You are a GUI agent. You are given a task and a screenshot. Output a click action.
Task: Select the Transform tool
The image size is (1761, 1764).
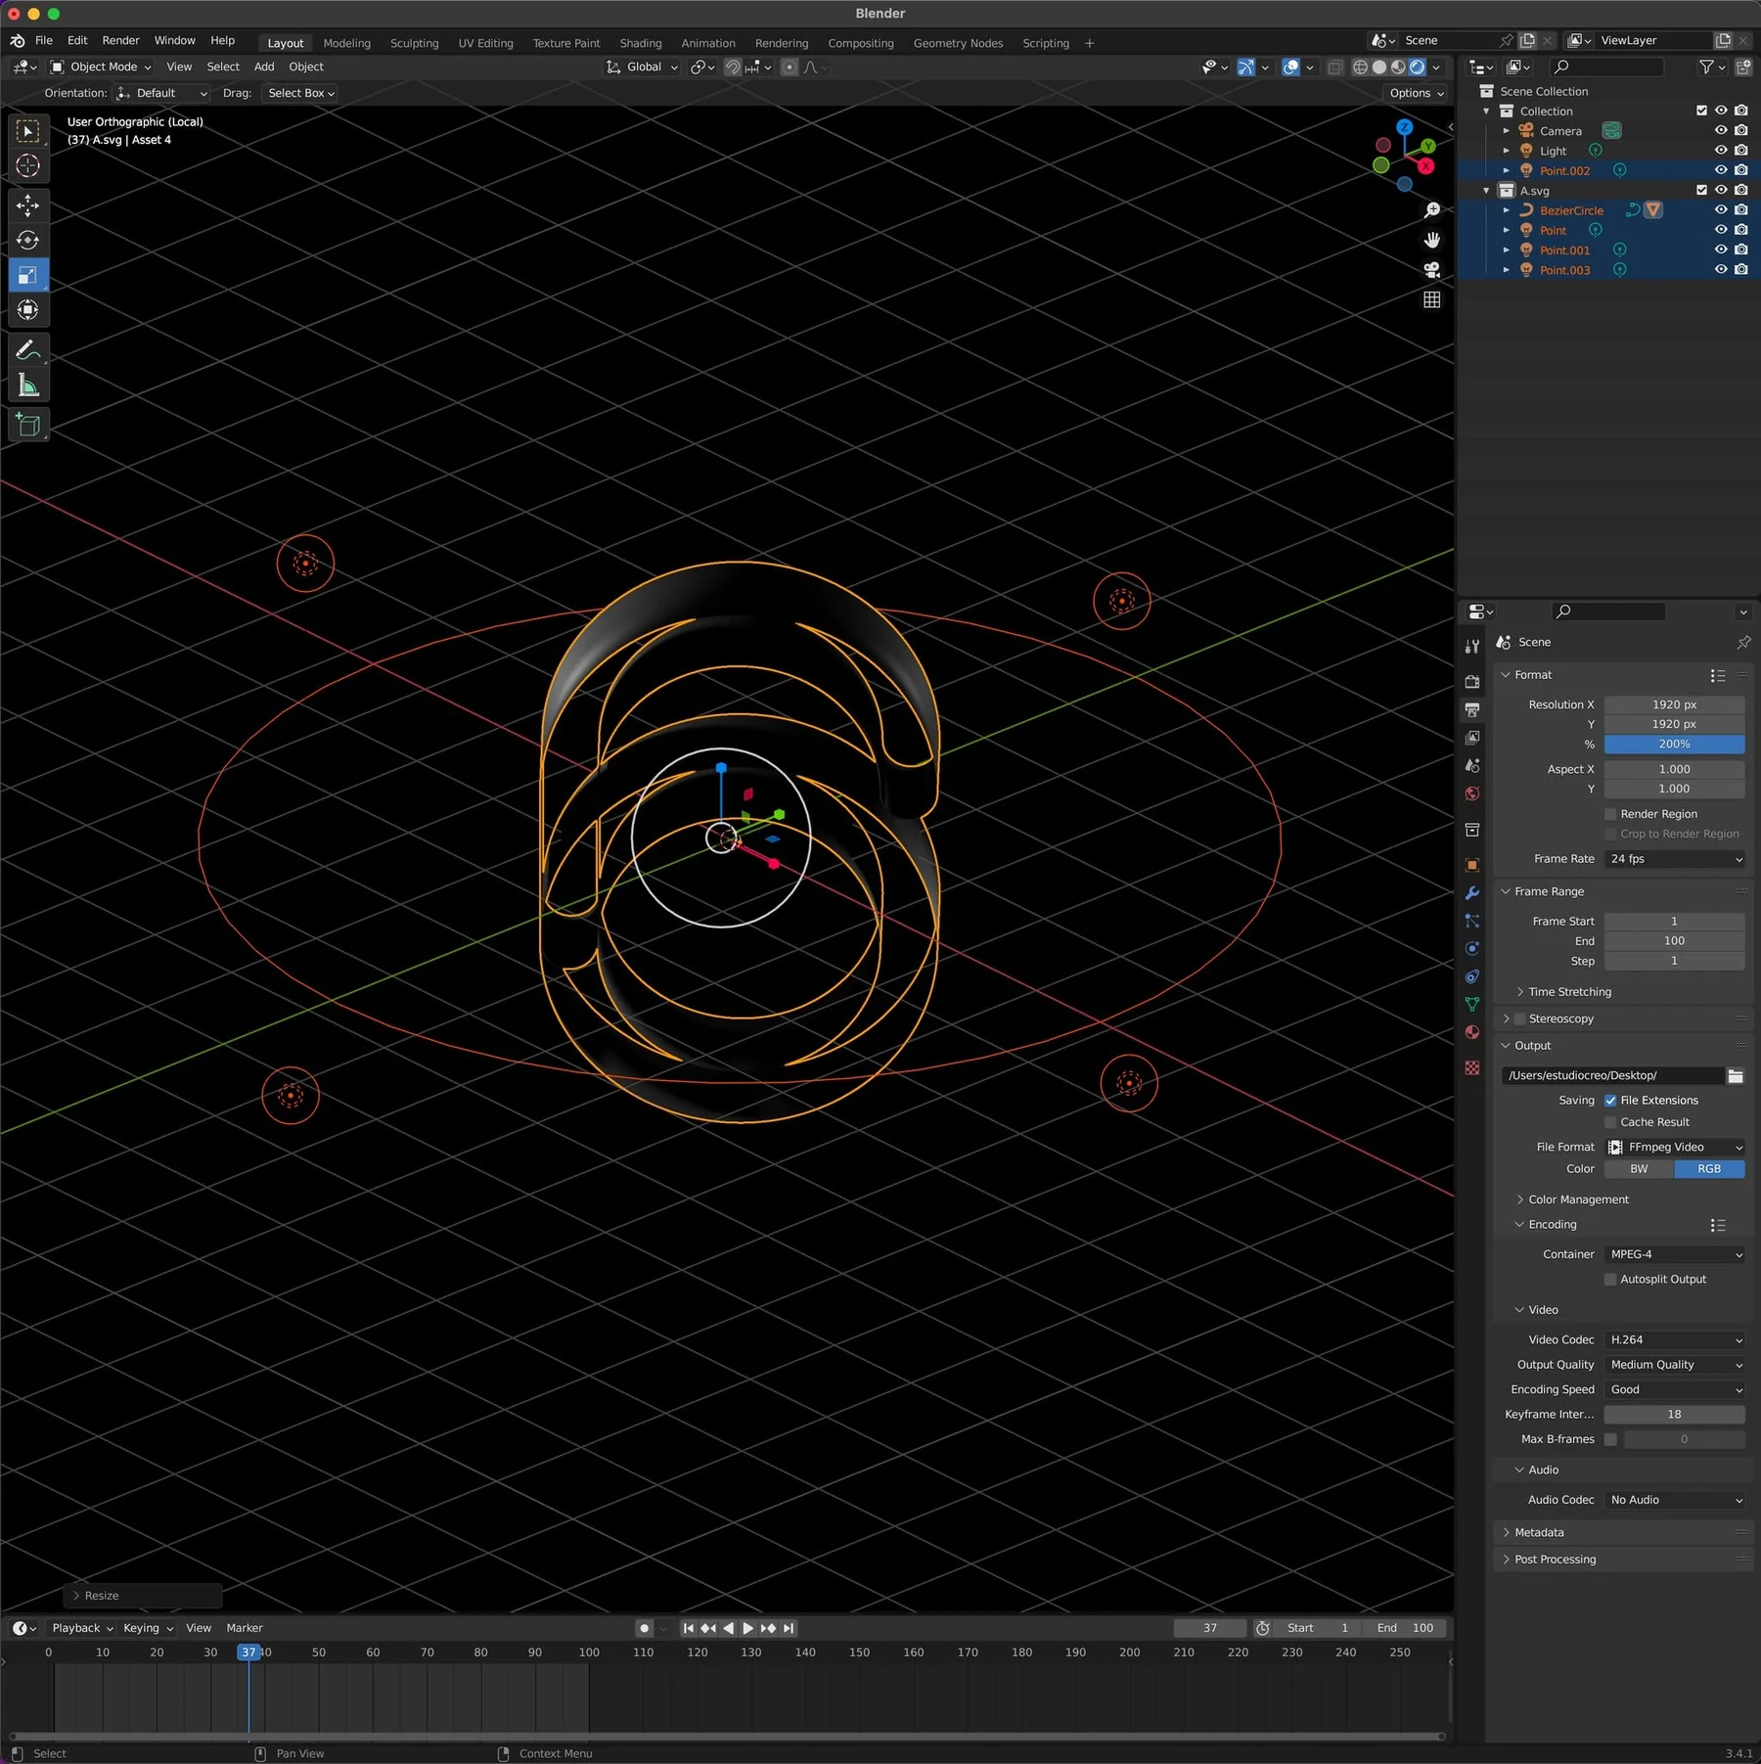[x=27, y=310]
